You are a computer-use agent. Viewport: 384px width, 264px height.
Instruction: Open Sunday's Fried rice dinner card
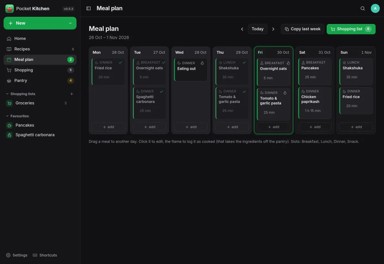(x=356, y=100)
